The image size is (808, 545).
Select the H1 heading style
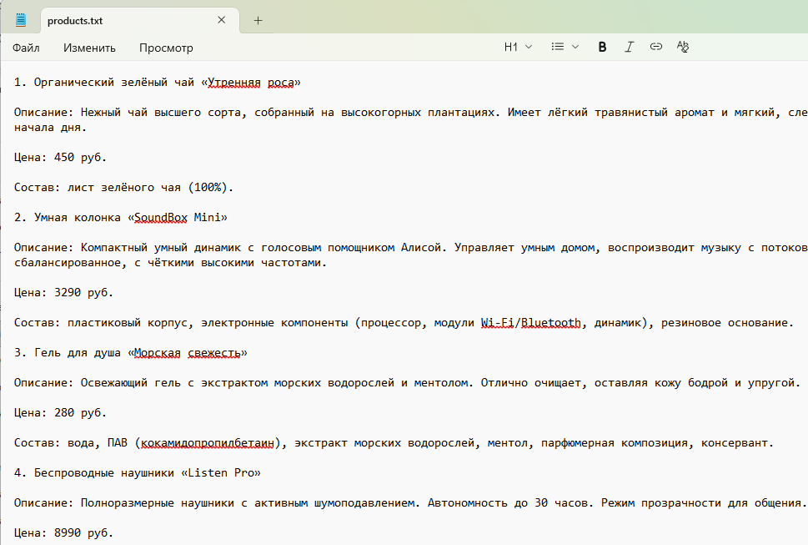510,47
